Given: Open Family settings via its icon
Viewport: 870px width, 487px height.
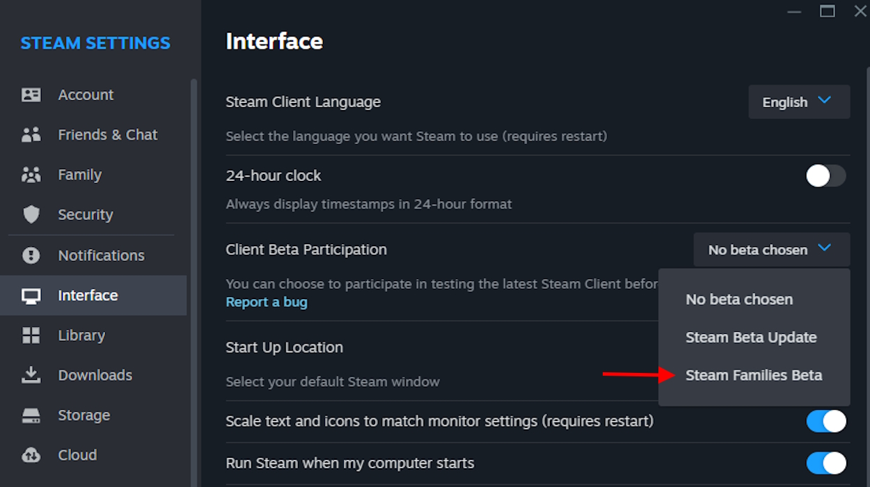Looking at the screenshot, I should coord(31,175).
